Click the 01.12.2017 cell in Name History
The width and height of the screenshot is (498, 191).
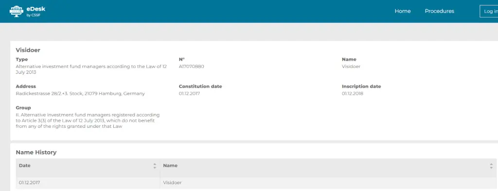88,183
